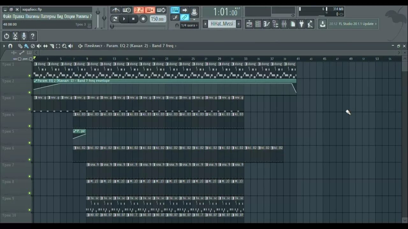Toggle the blue link icon
This screenshot has width=408, height=229.
coord(185,17)
